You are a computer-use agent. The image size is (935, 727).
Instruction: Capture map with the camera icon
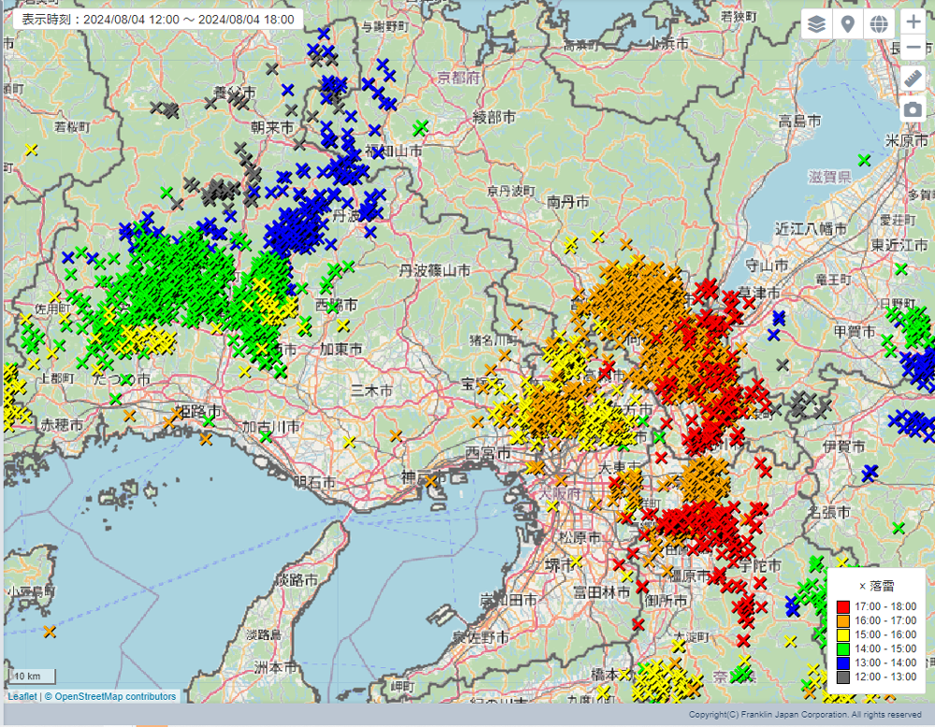[913, 110]
